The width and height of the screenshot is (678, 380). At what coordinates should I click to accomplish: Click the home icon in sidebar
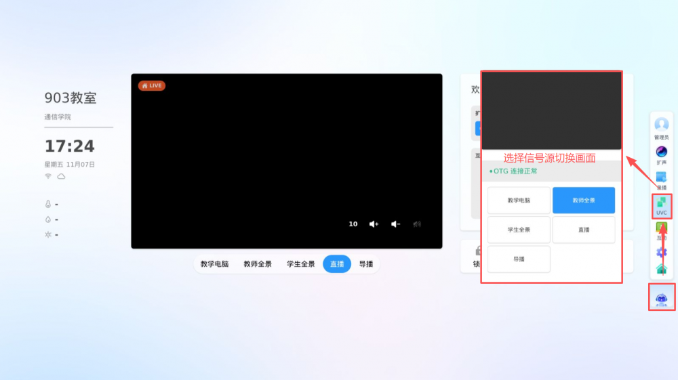point(662,270)
